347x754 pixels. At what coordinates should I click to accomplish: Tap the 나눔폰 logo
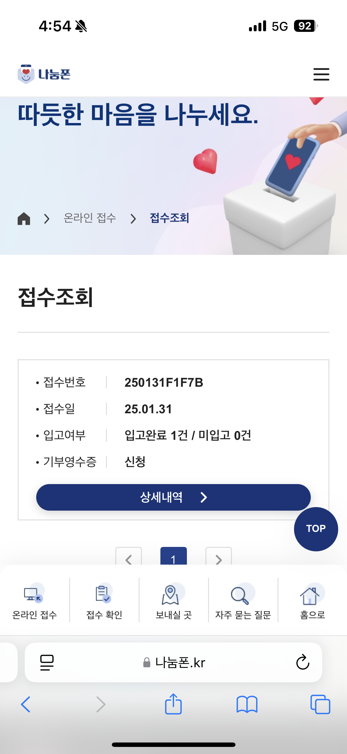44,74
